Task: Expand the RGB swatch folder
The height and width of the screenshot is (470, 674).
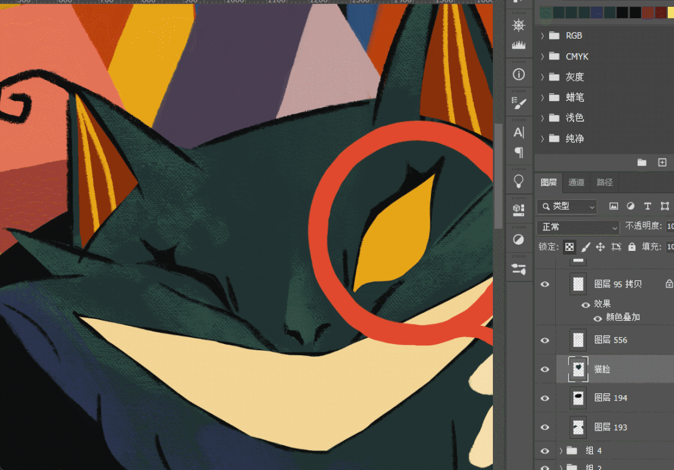Action: (542, 36)
